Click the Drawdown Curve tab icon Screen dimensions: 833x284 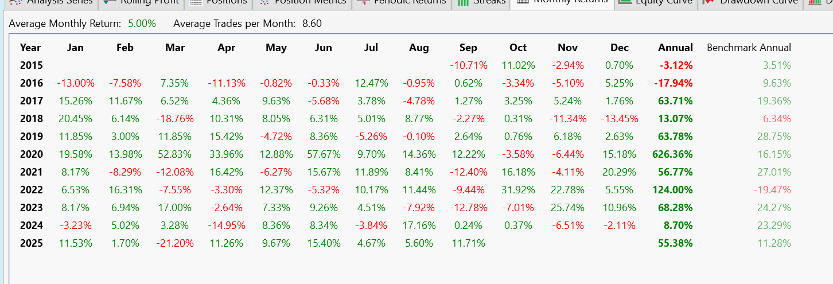point(709,2)
